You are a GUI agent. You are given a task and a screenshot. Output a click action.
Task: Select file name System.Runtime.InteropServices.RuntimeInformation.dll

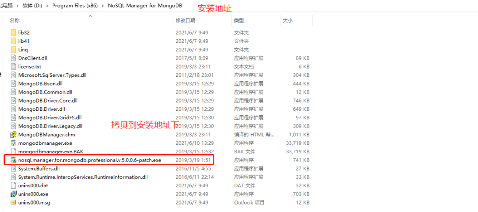(x=83, y=177)
